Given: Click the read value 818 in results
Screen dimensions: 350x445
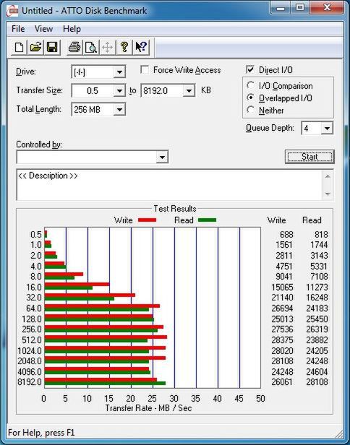Looking at the screenshot, I should (321, 235).
